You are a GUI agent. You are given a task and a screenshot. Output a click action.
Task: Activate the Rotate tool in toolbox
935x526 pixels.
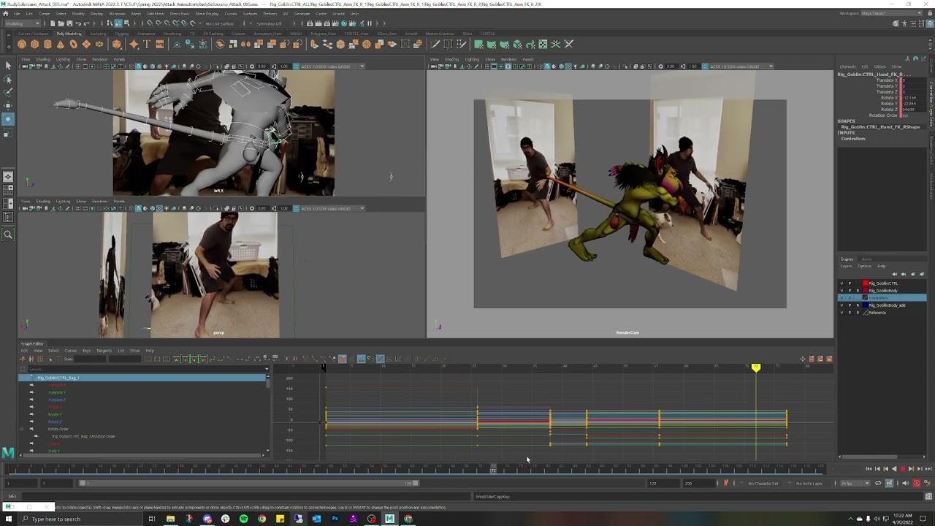[8, 118]
